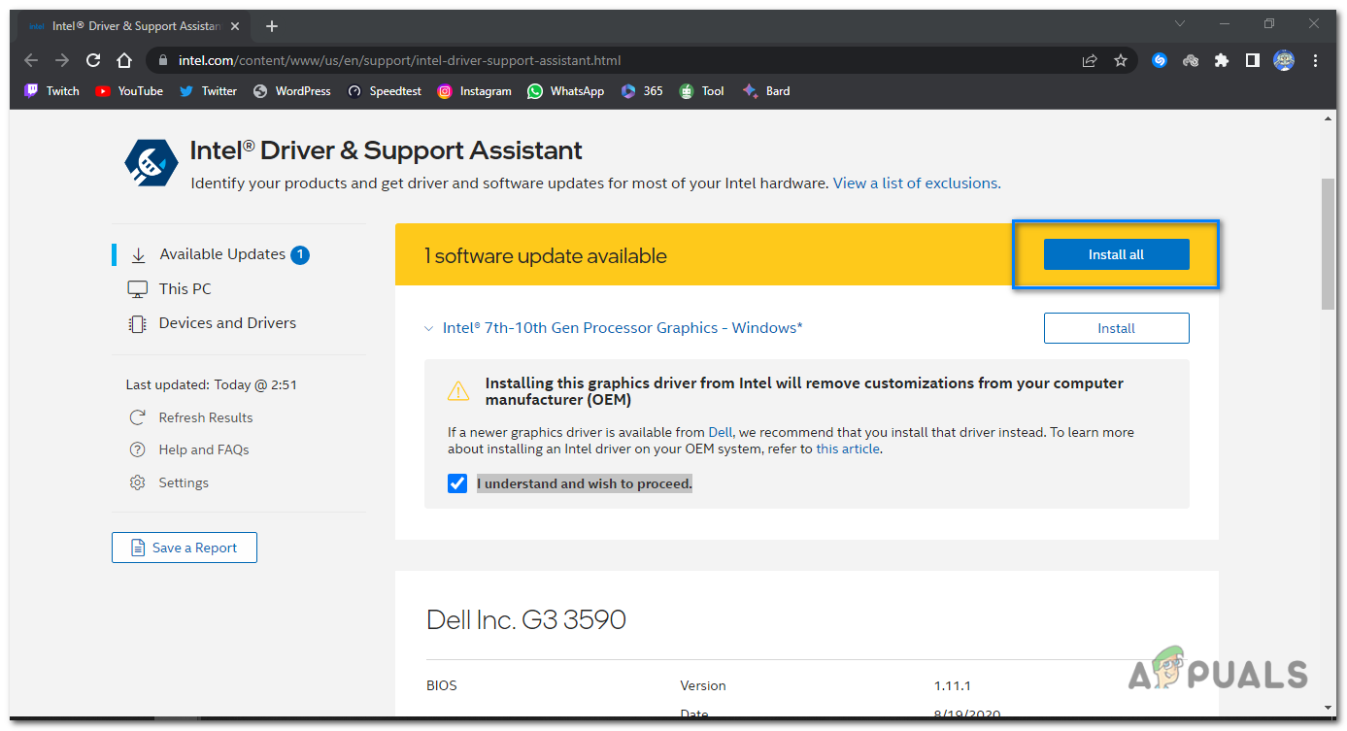Click the Help and FAQs icon

tap(138, 449)
